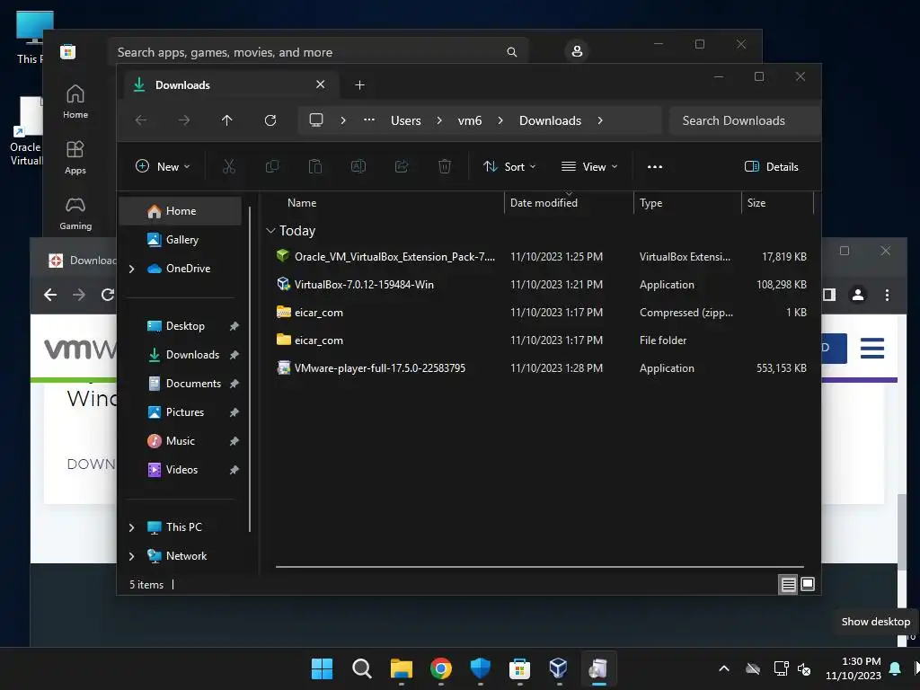The width and height of the screenshot is (920, 690).
Task: Click the Search Downloads field
Action: coord(744,120)
